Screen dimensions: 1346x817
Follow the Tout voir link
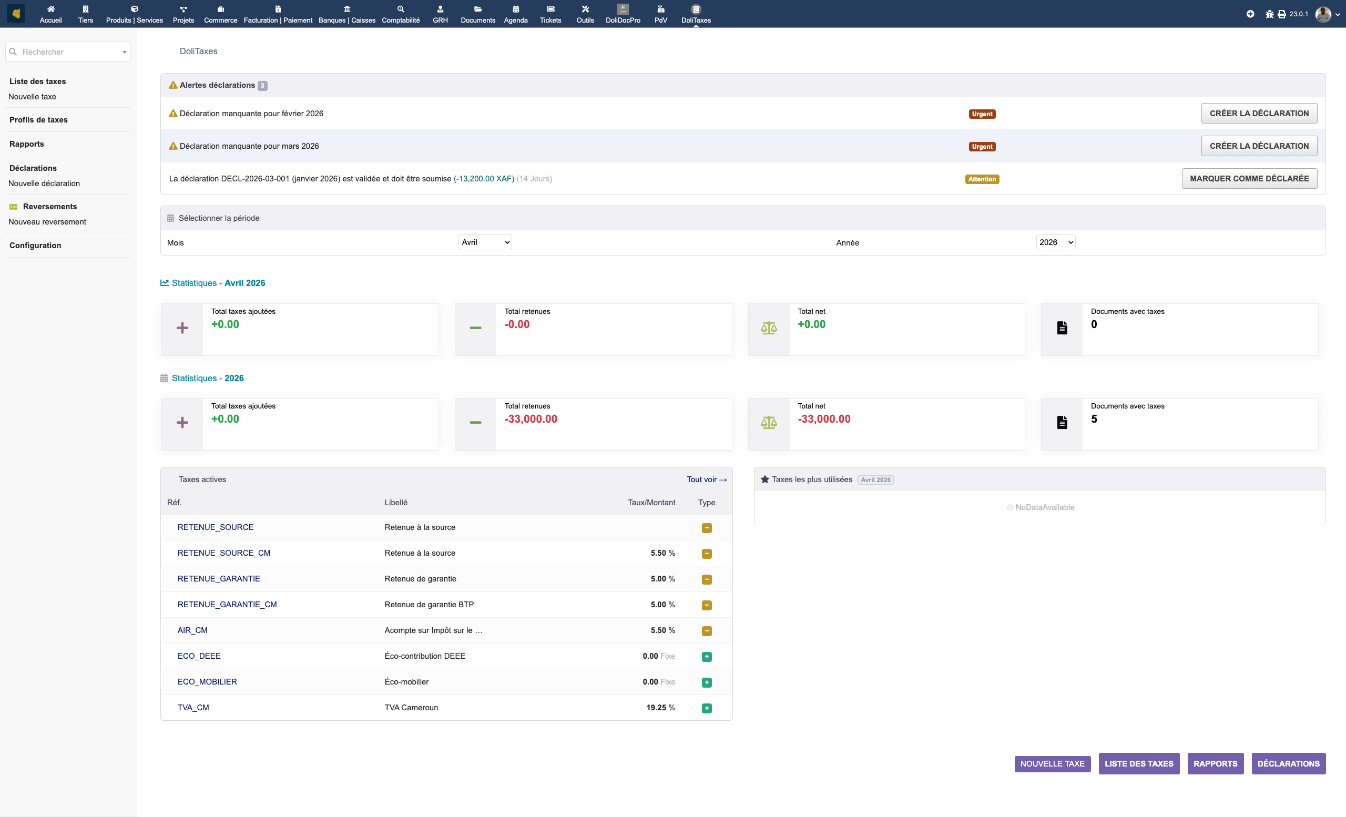[706, 479]
